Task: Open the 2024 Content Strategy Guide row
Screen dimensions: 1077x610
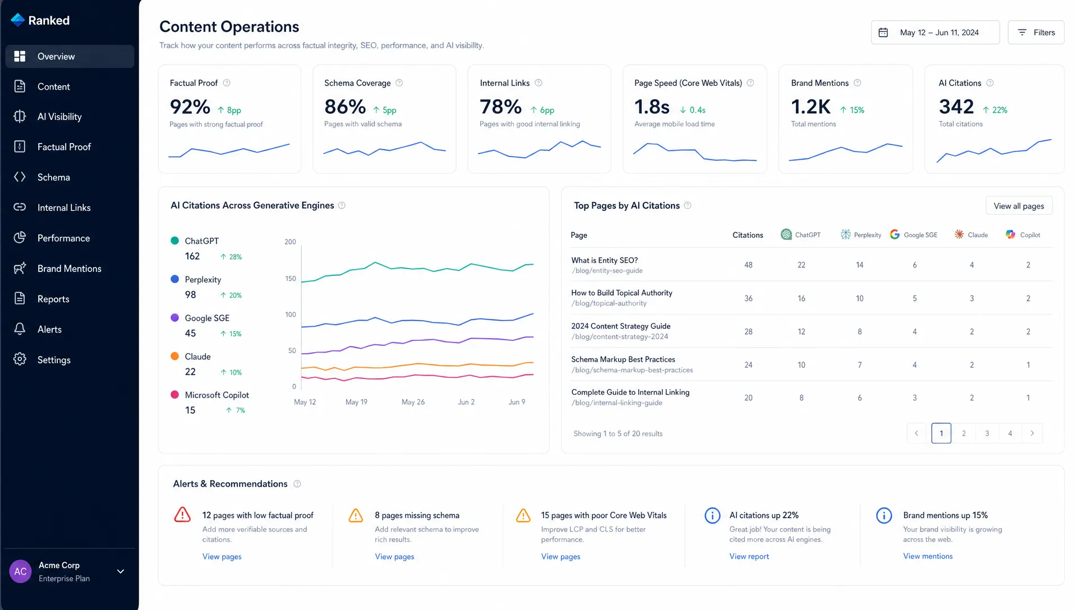Action: point(811,331)
